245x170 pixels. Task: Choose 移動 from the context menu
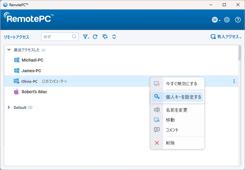[x=177, y=120]
